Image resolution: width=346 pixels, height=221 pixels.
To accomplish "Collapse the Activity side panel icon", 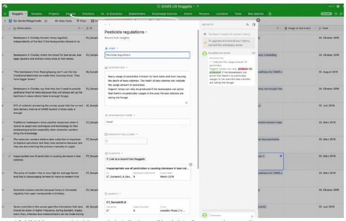I will 253,25.
